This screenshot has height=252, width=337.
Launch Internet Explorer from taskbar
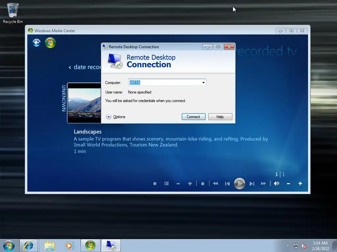pos(28,245)
